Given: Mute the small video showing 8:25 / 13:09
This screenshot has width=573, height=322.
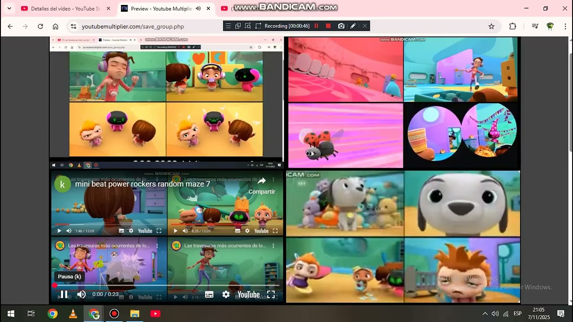Looking at the screenshot, I should (185, 231).
